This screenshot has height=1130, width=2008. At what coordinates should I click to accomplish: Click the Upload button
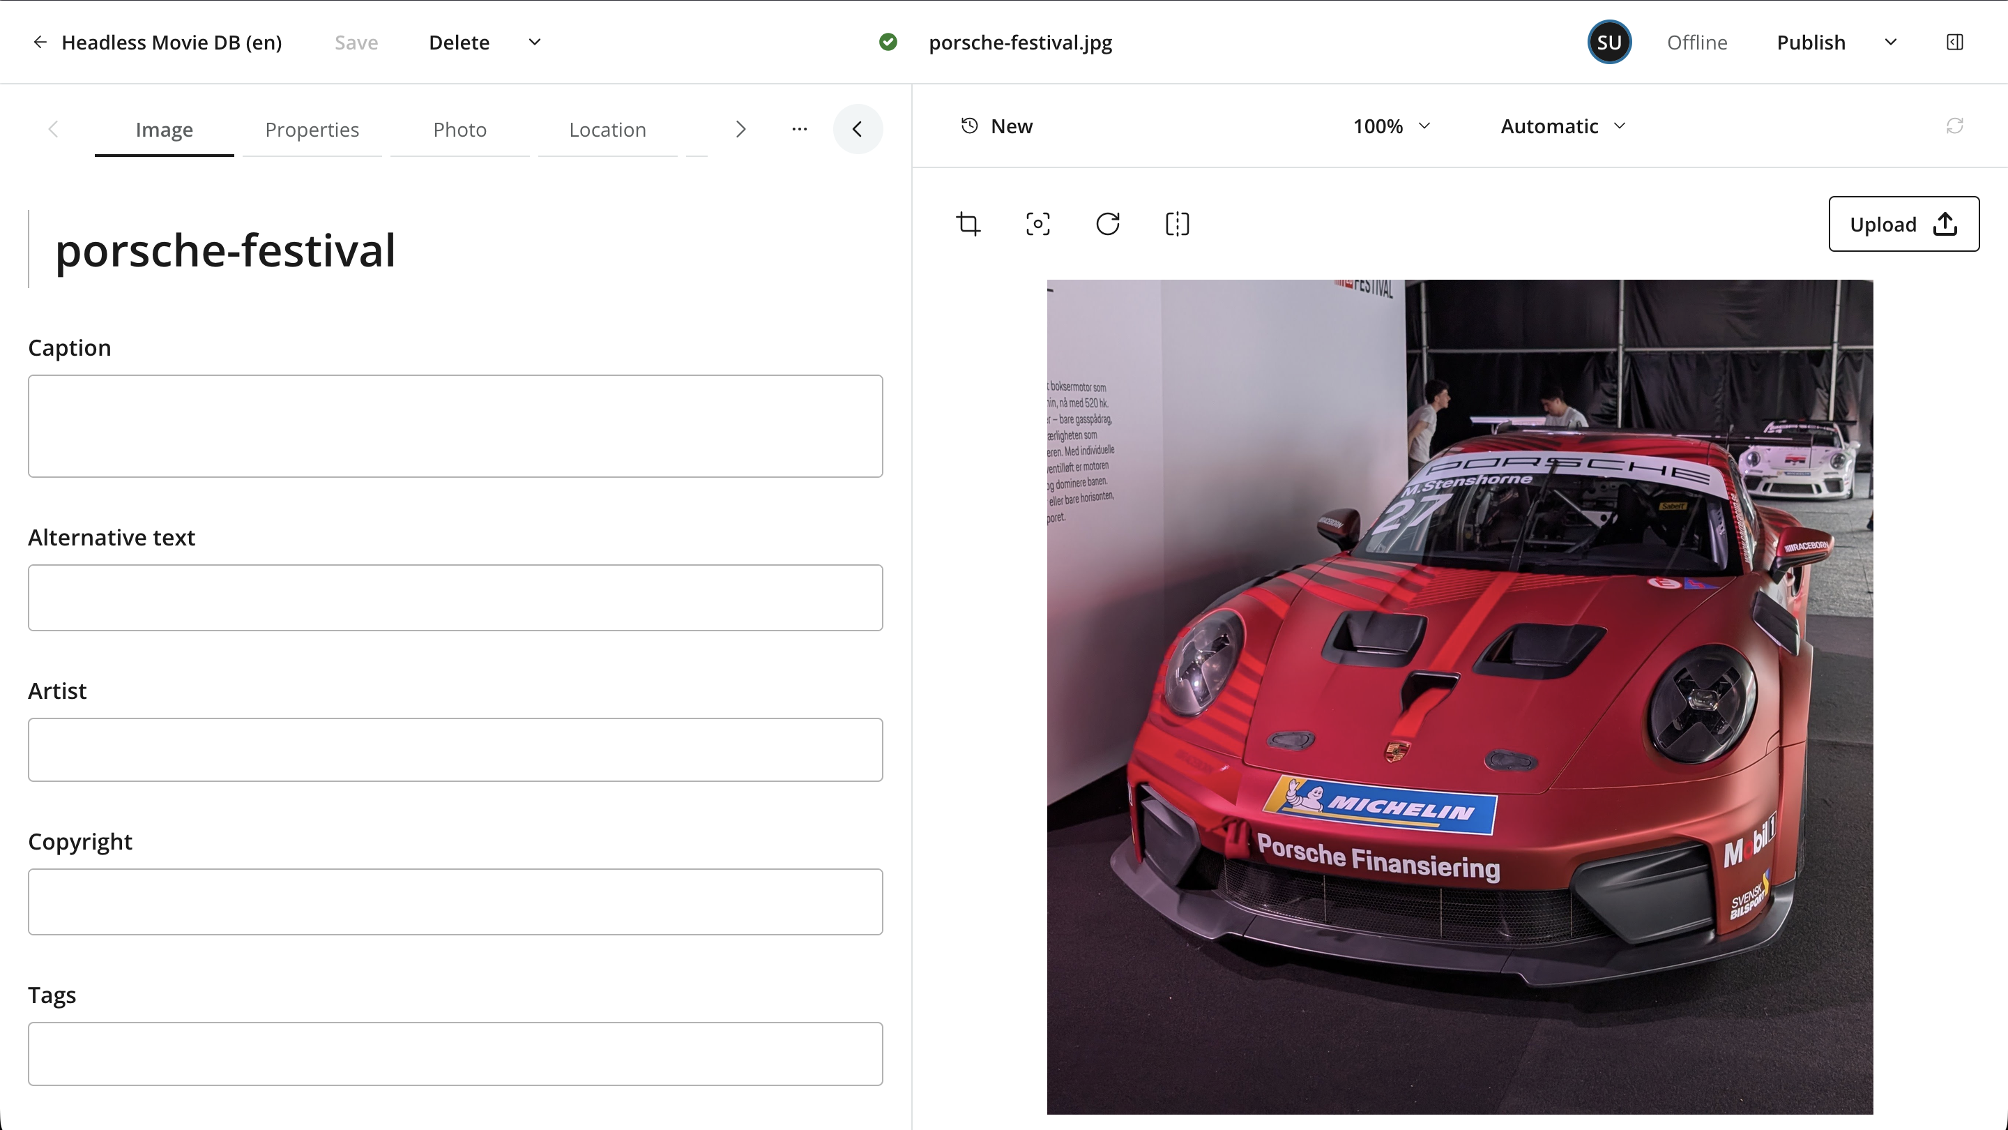1903,225
